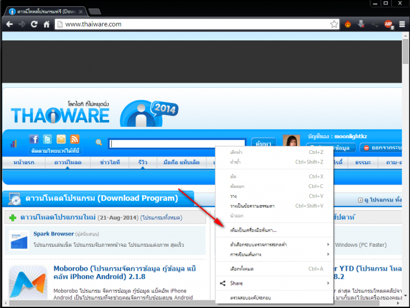This screenshot has width=410, height=308.
Task: Open the รีวิว navigation tab
Action: [143, 162]
